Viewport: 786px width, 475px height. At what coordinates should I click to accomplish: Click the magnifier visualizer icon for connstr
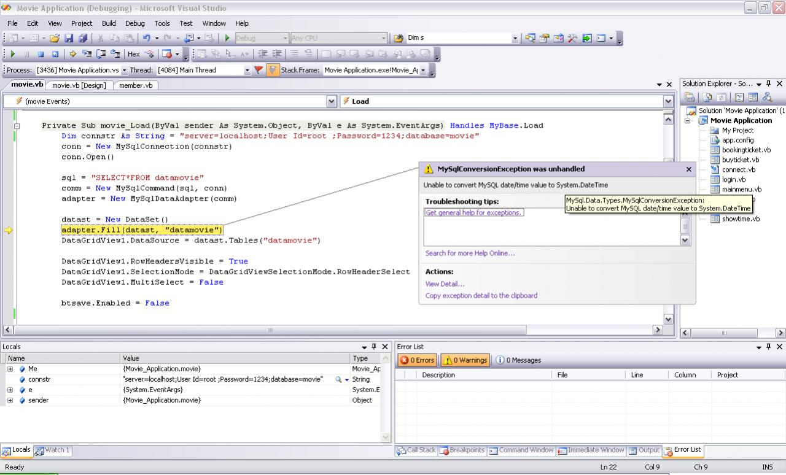tap(338, 380)
